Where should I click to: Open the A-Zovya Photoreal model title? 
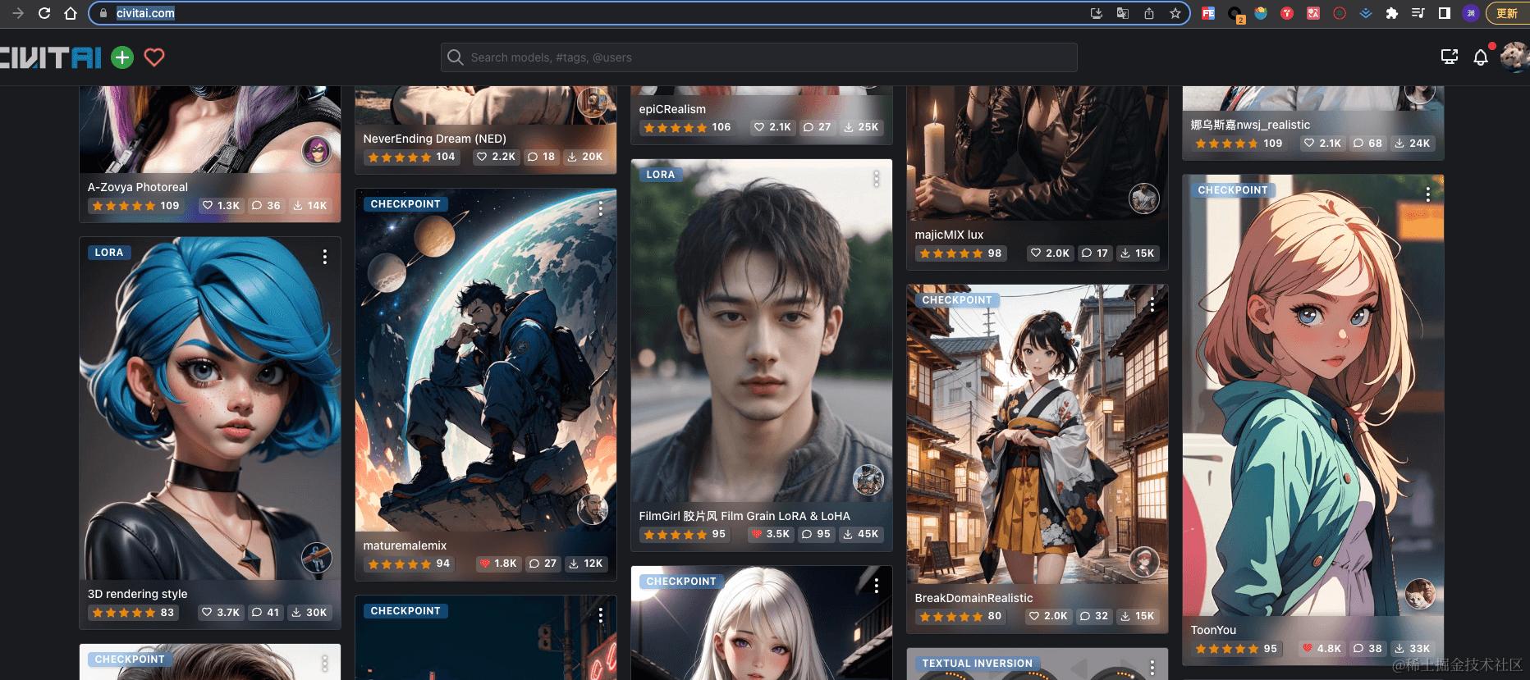(138, 187)
